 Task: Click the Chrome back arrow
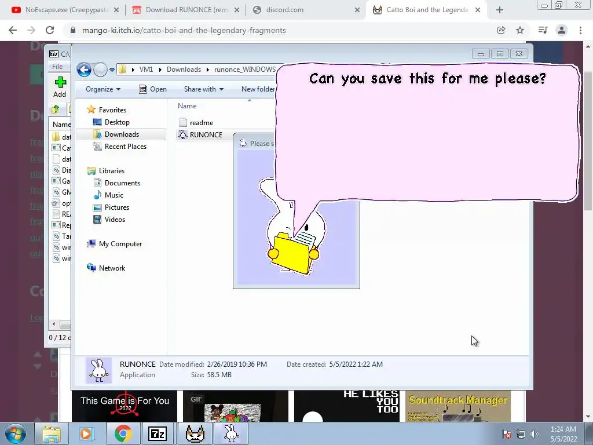click(13, 30)
